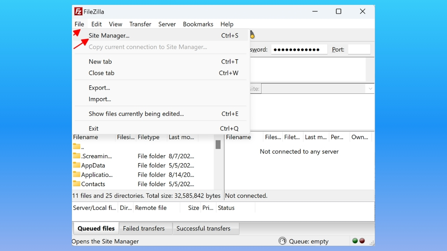
Task: Click the password field
Action: coord(299,50)
